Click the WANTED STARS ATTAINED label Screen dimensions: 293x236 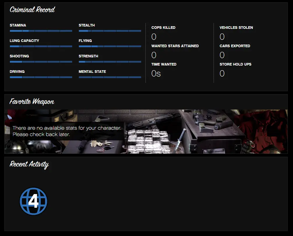pos(175,46)
